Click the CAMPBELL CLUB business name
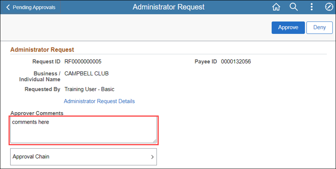Image resolution: width=336 pixels, height=169 pixels. [x=86, y=74]
